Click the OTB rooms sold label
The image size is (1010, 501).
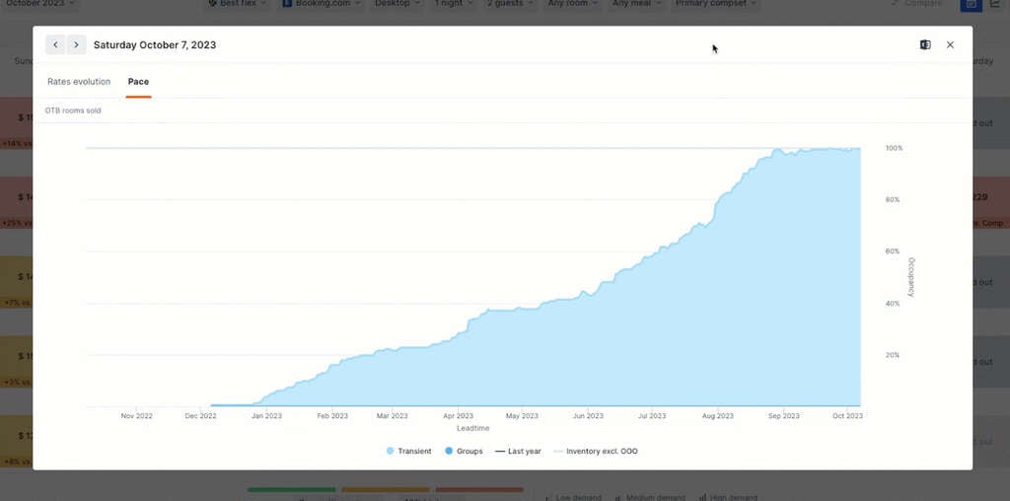click(73, 110)
